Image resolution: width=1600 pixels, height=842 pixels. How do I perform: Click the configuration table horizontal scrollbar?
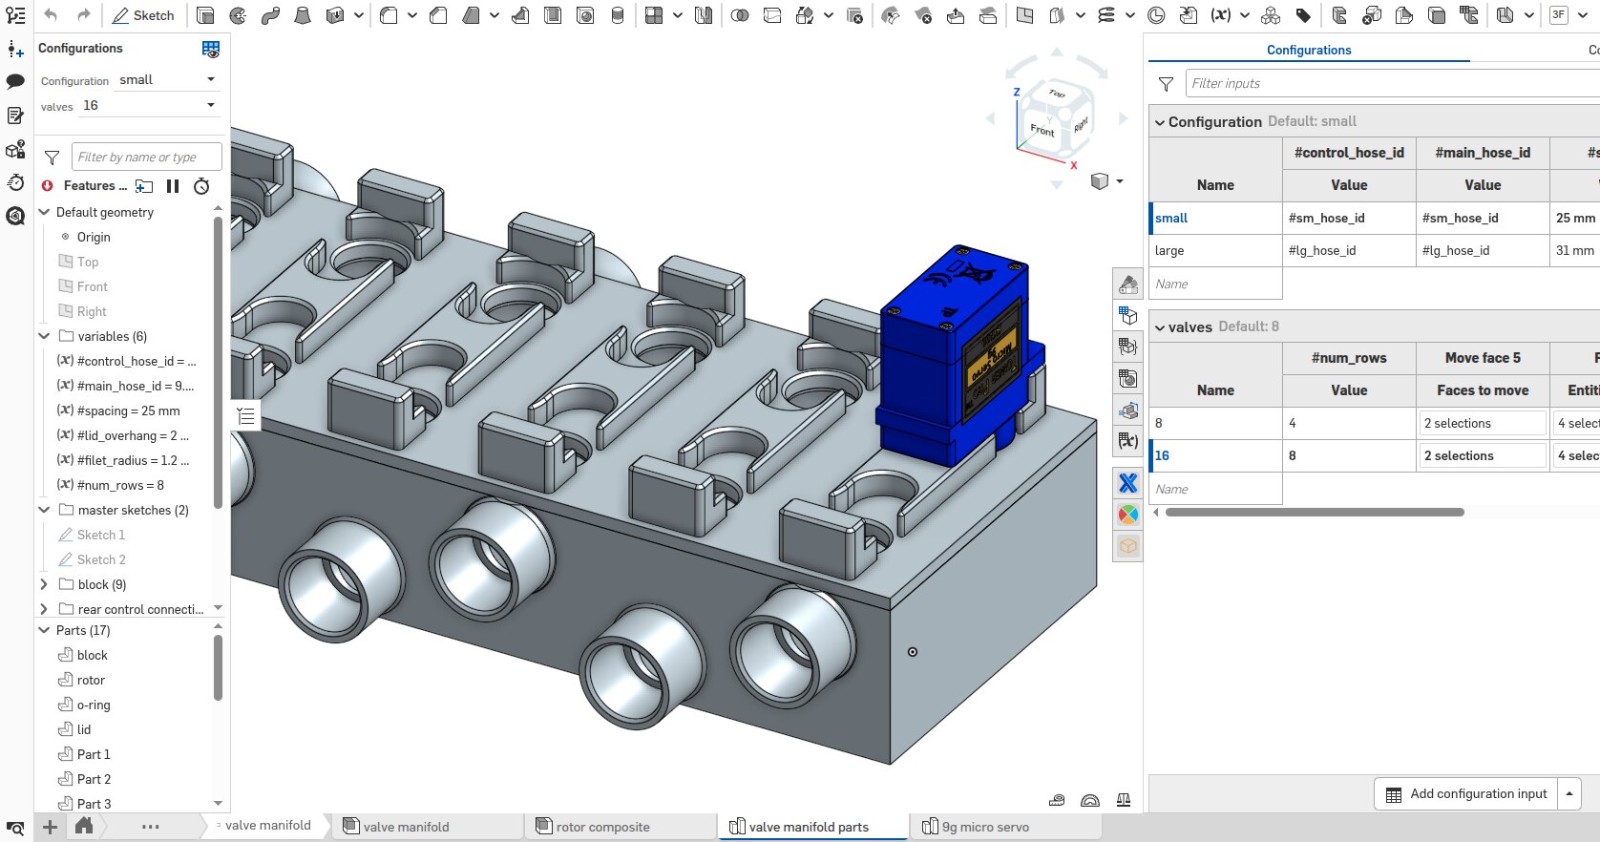pos(1315,513)
